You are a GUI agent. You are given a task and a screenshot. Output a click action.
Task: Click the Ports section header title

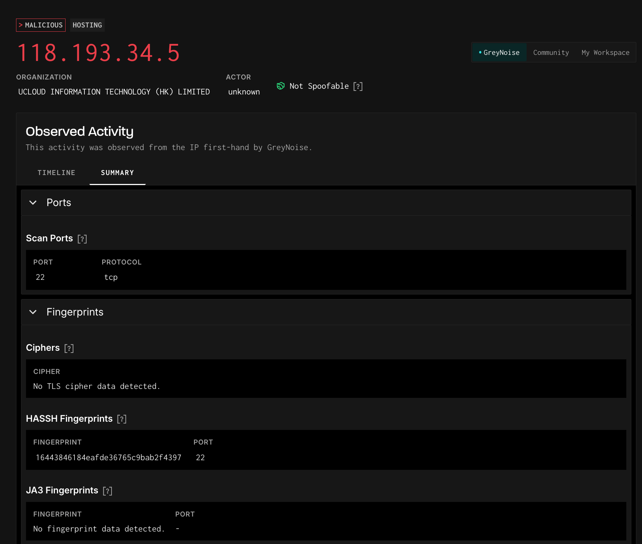coord(59,202)
